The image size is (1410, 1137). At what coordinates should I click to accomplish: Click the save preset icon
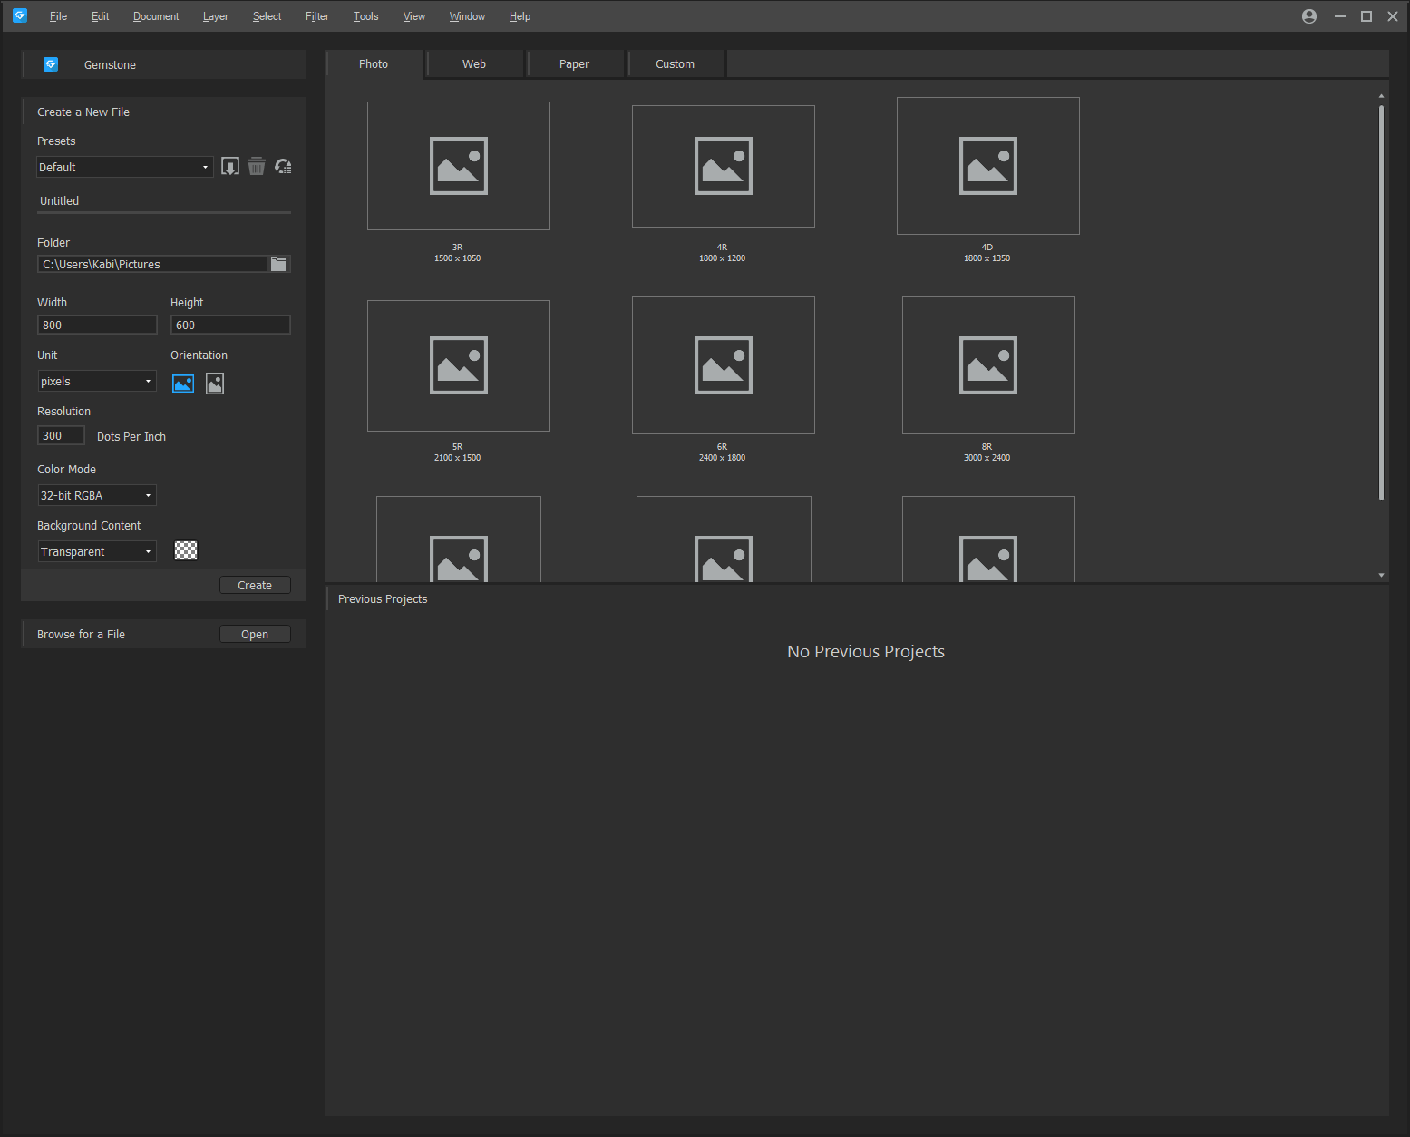230,167
